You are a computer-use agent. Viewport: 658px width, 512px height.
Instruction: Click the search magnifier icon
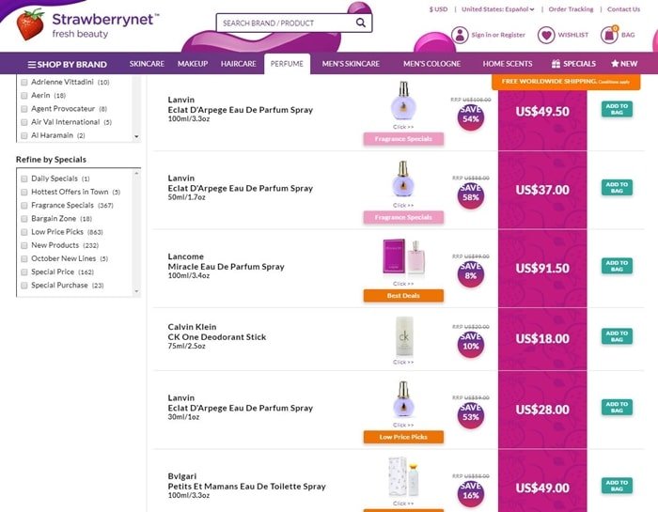point(360,23)
